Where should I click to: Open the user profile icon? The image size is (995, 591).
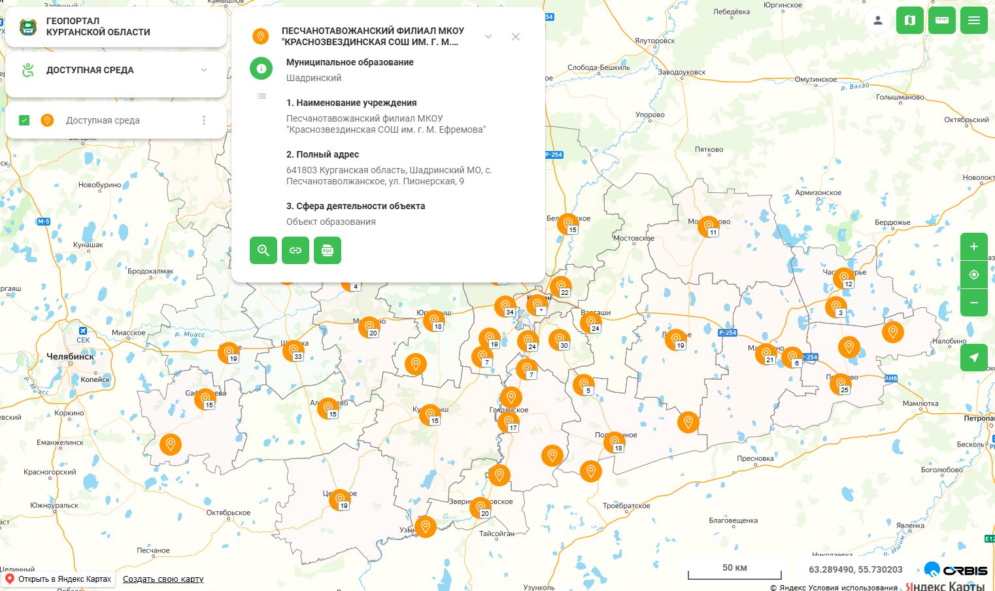(878, 21)
